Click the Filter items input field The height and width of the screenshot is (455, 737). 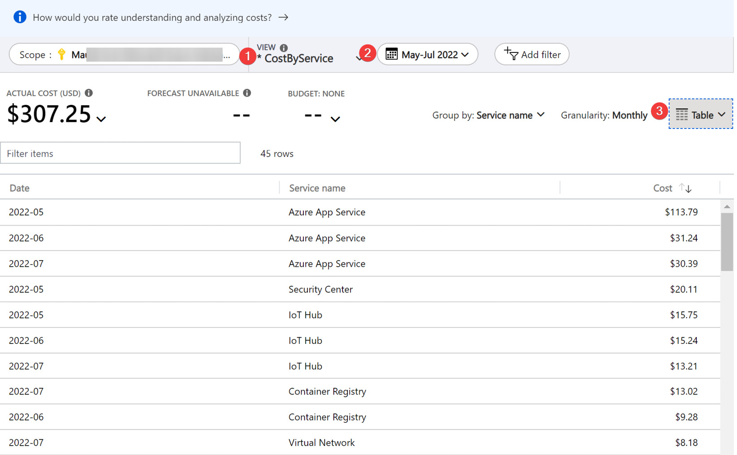pyautogui.click(x=120, y=153)
